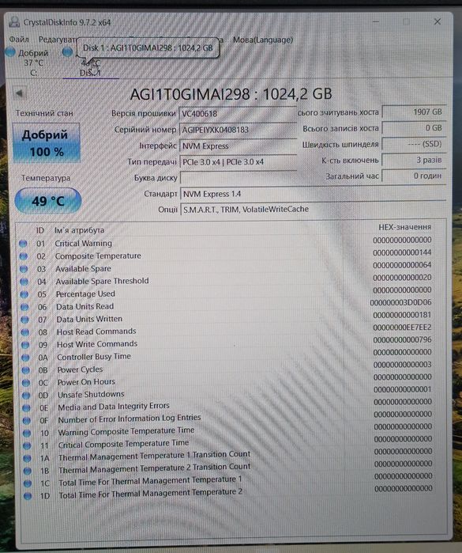Click the blue status dot for Host Read Commands
This screenshot has height=553, width=462.
pyautogui.click(x=25, y=332)
